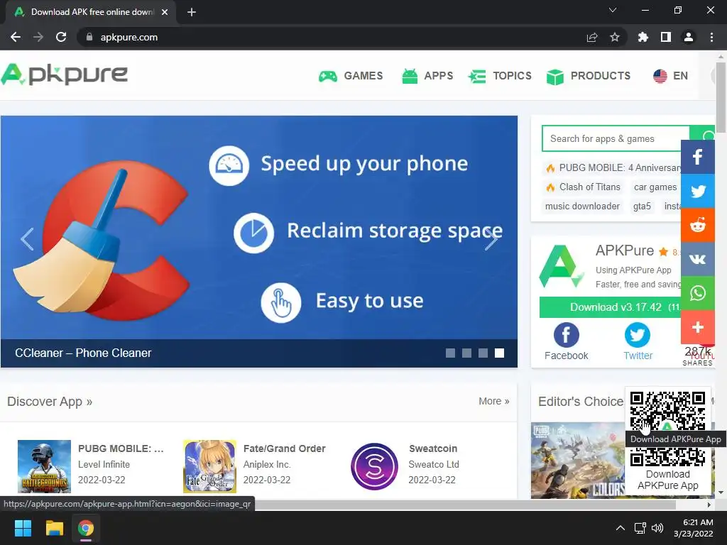The height and width of the screenshot is (545, 727).
Task: Bookmark this page with the star icon
Action: 615,37
